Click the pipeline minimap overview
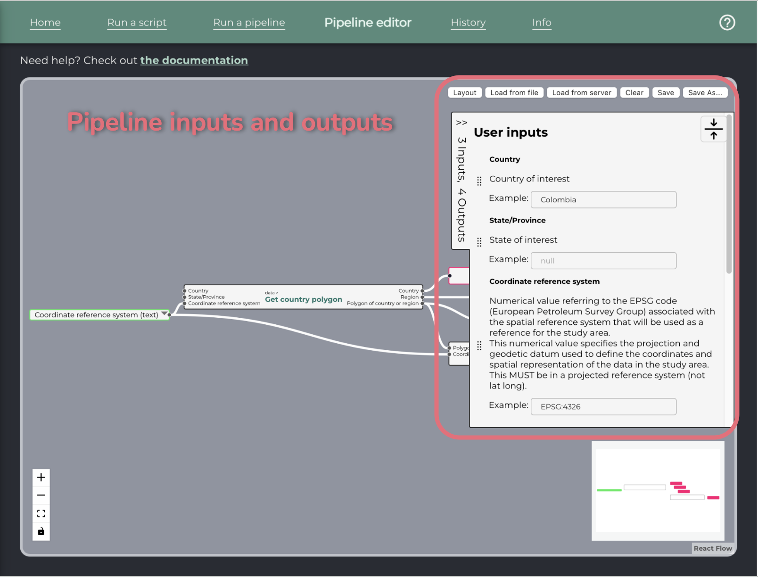Viewport: 758px width, 578px height. pyautogui.click(x=658, y=491)
